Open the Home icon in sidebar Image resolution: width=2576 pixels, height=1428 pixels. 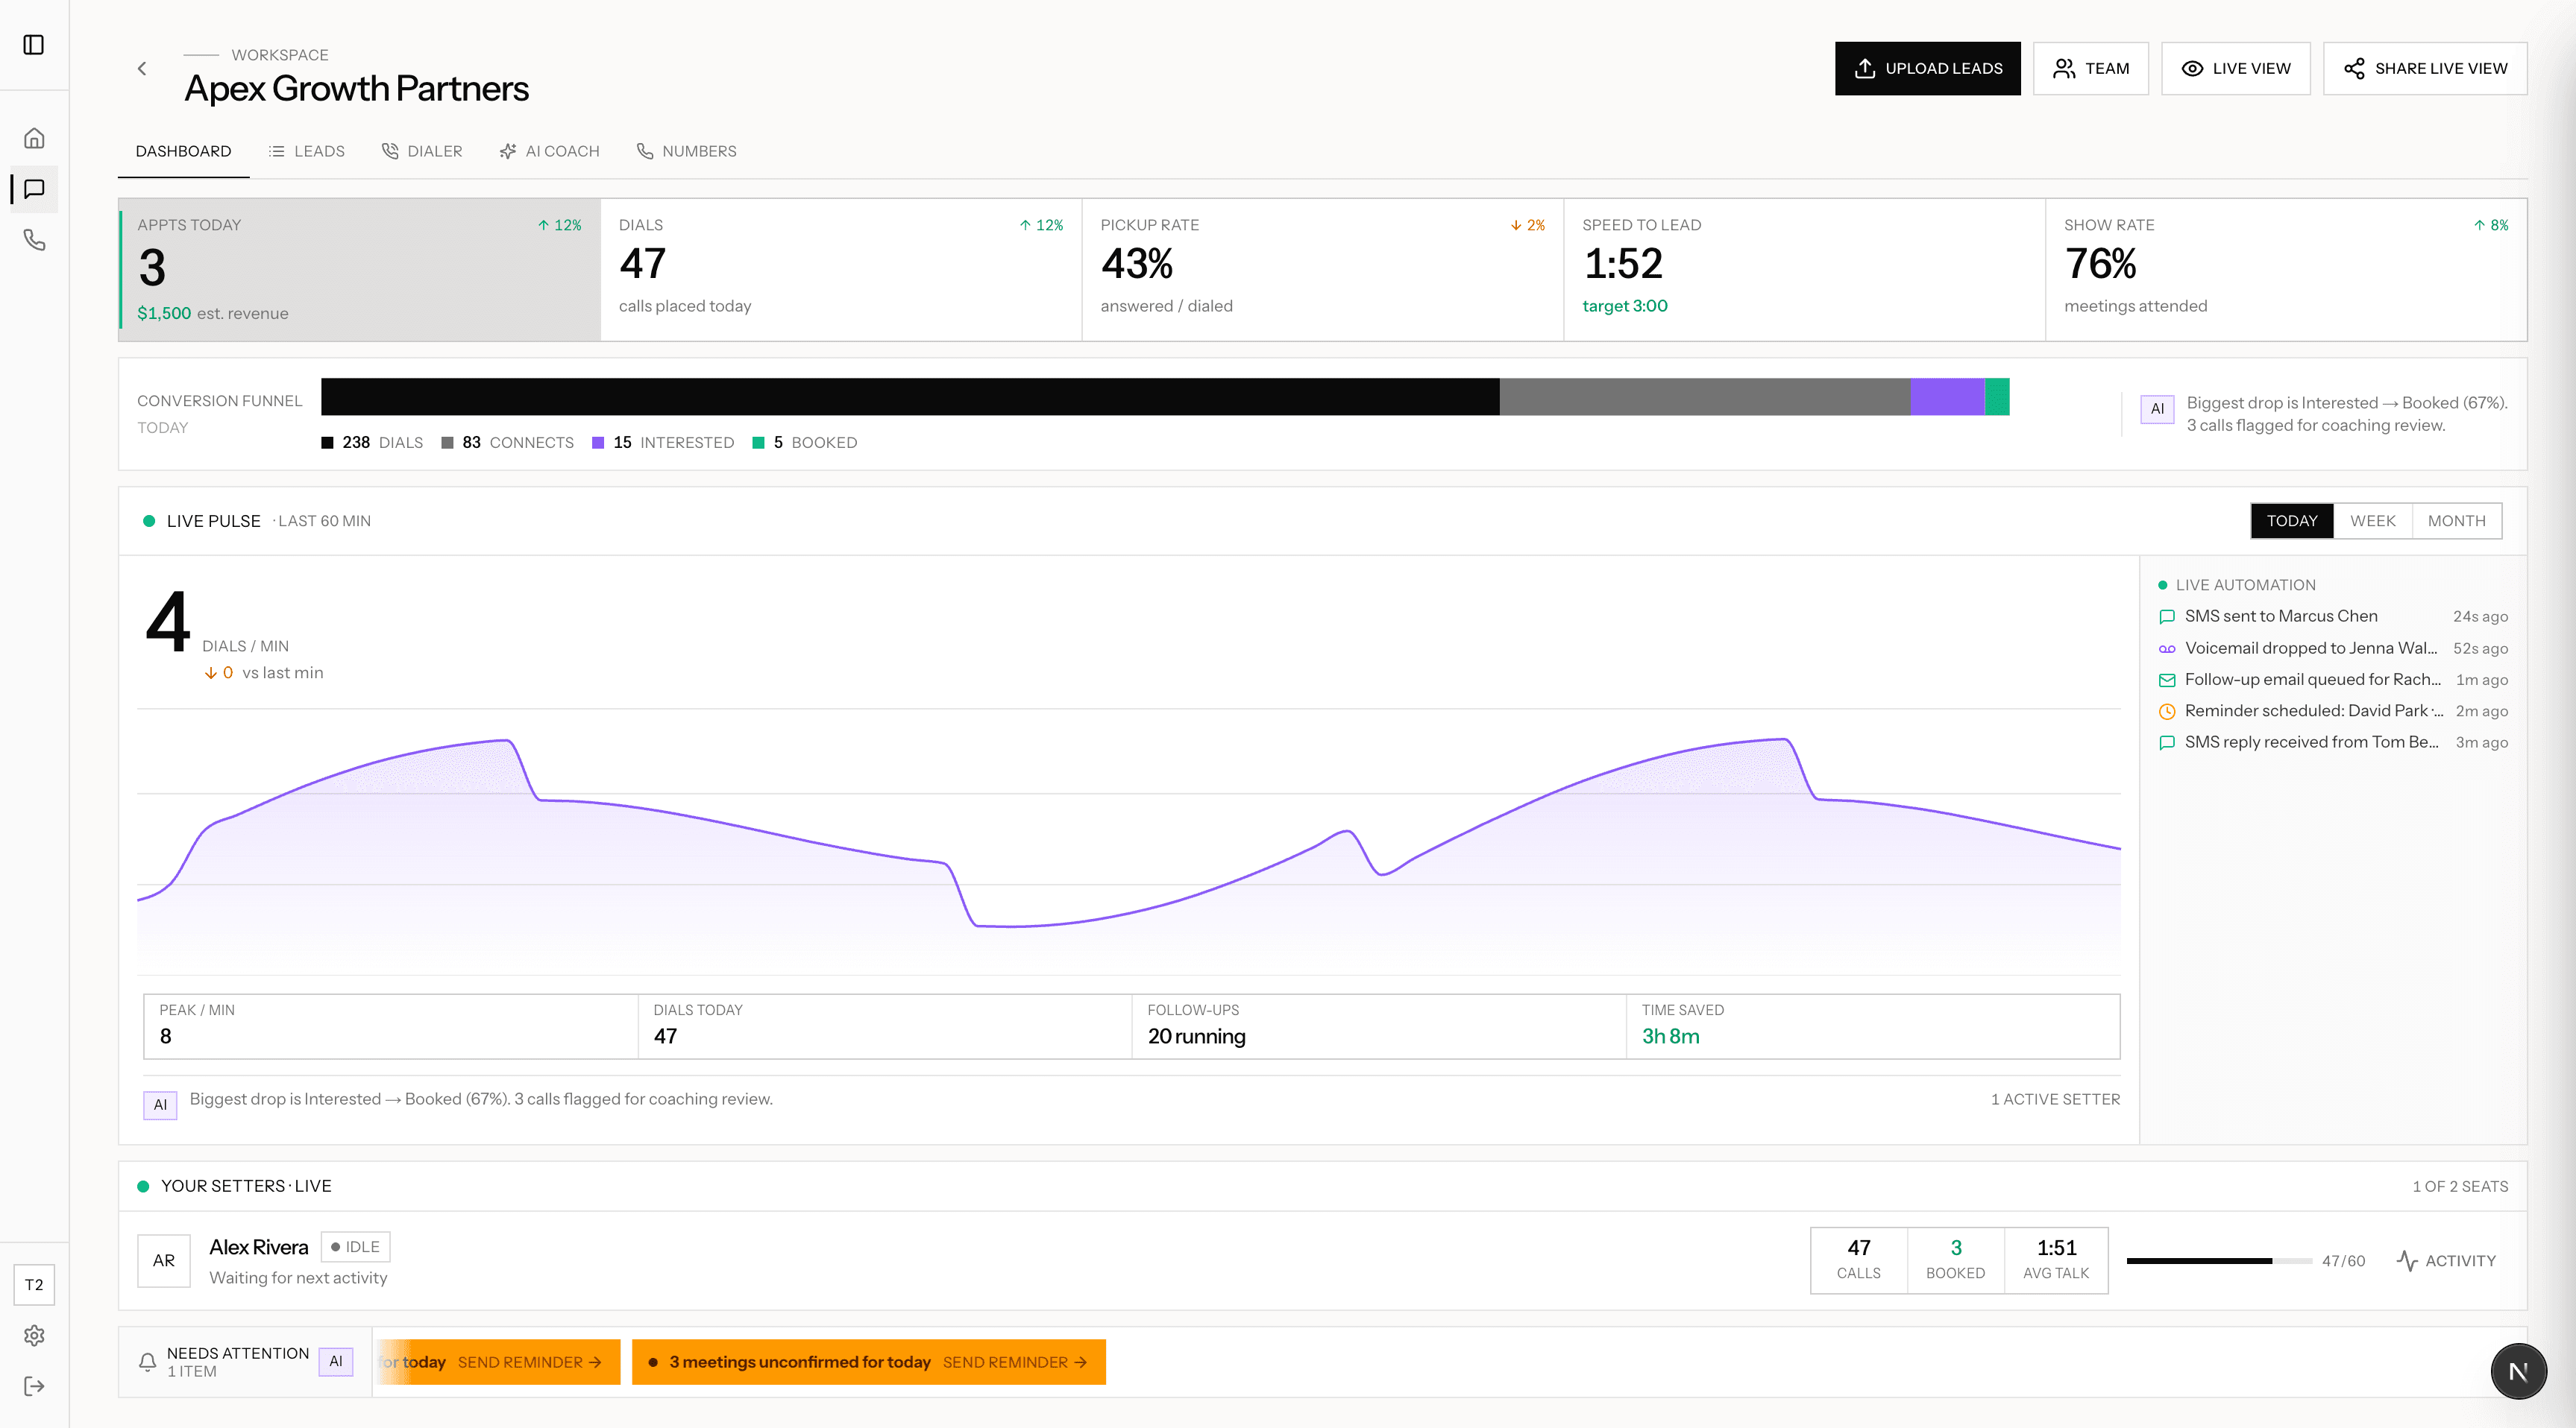pyautogui.click(x=34, y=138)
